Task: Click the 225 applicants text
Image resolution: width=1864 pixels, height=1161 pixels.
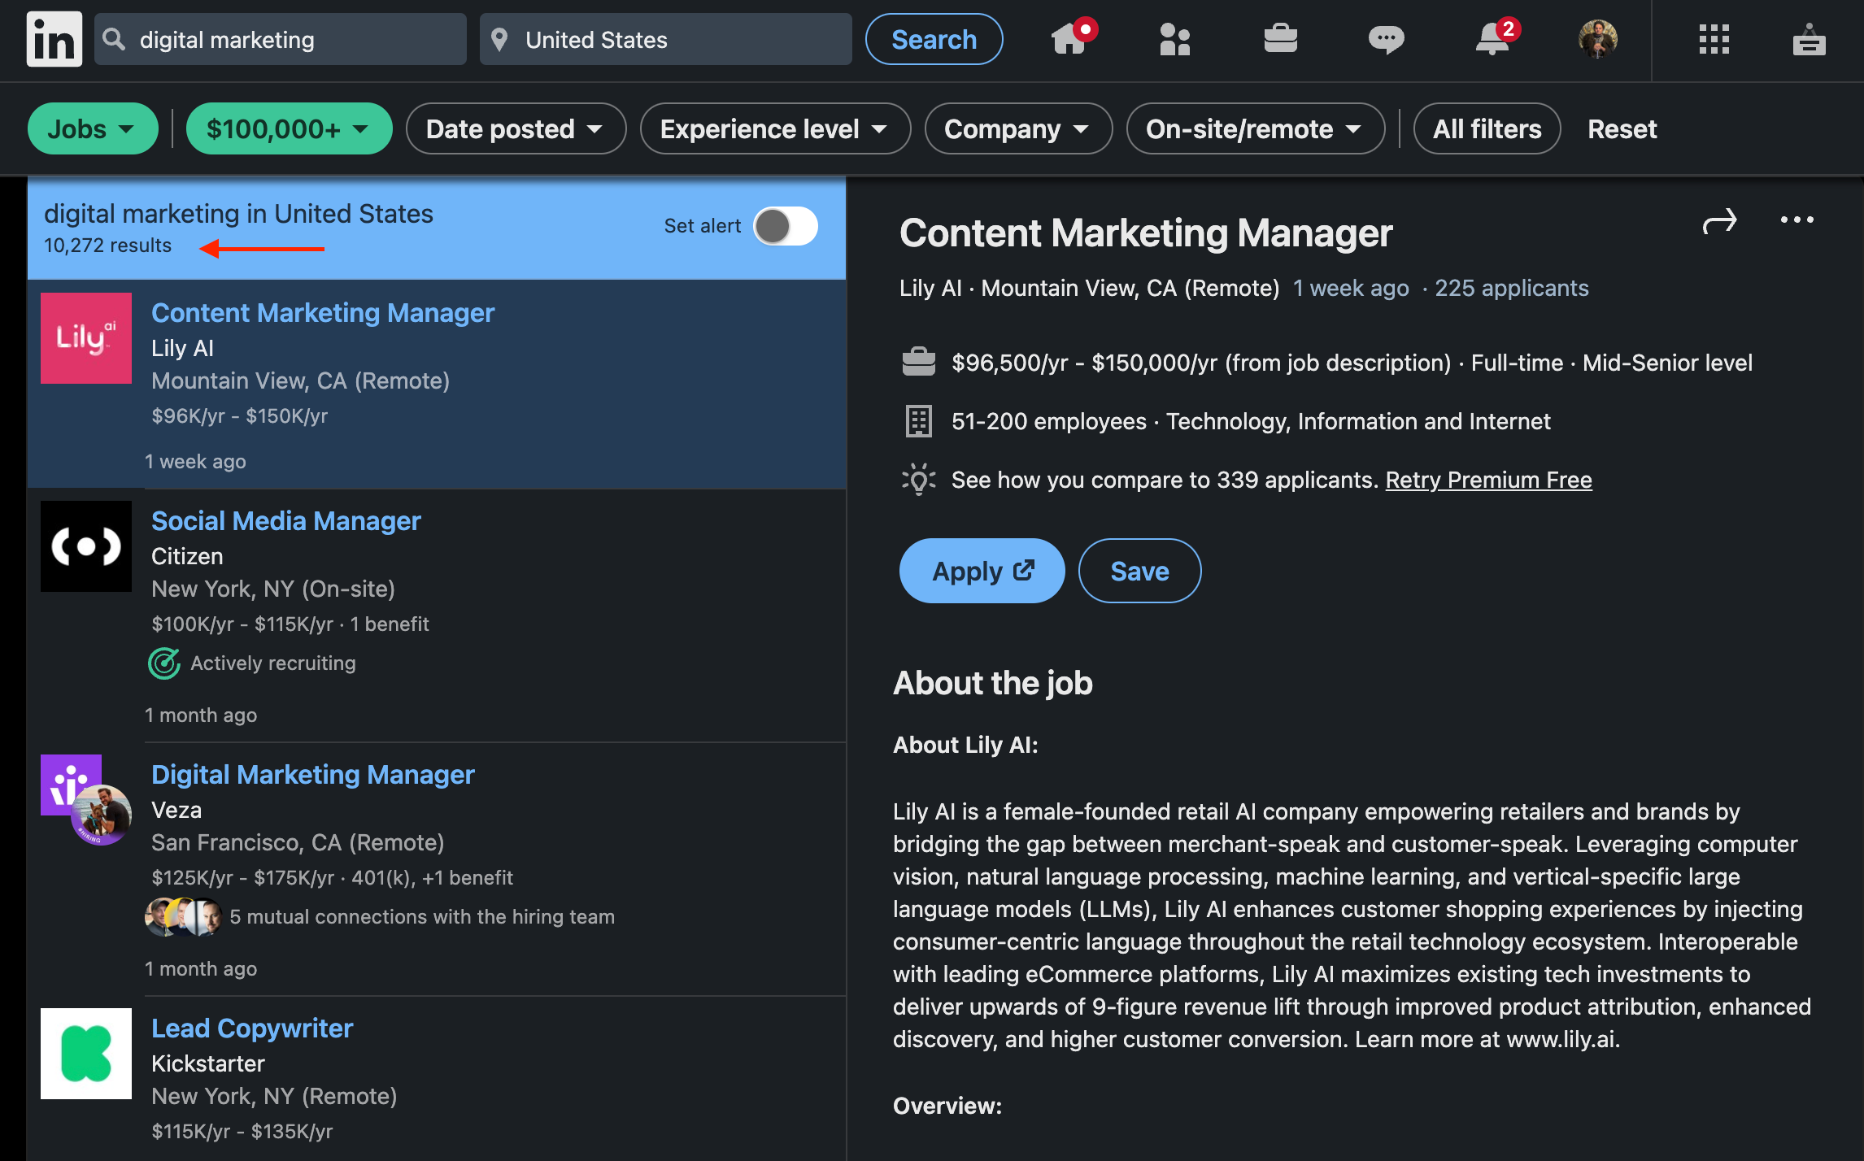Action: [x=1511, y=288]
